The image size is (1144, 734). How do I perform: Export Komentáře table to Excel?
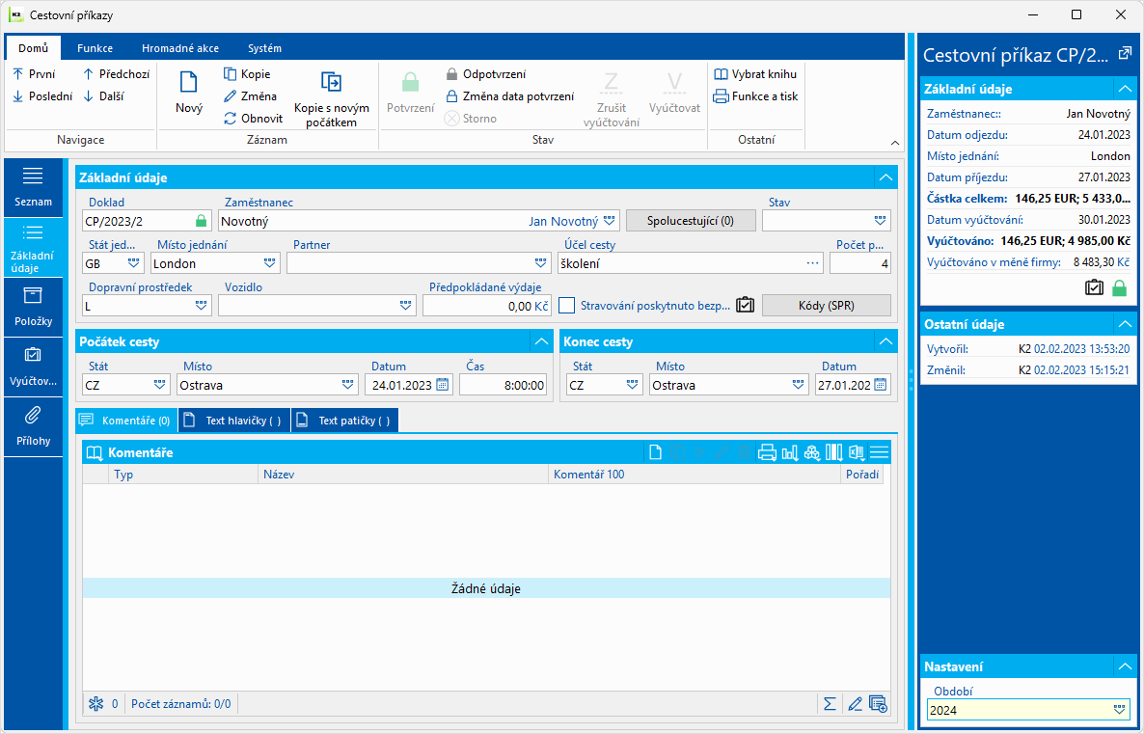[x=857, y=453]
